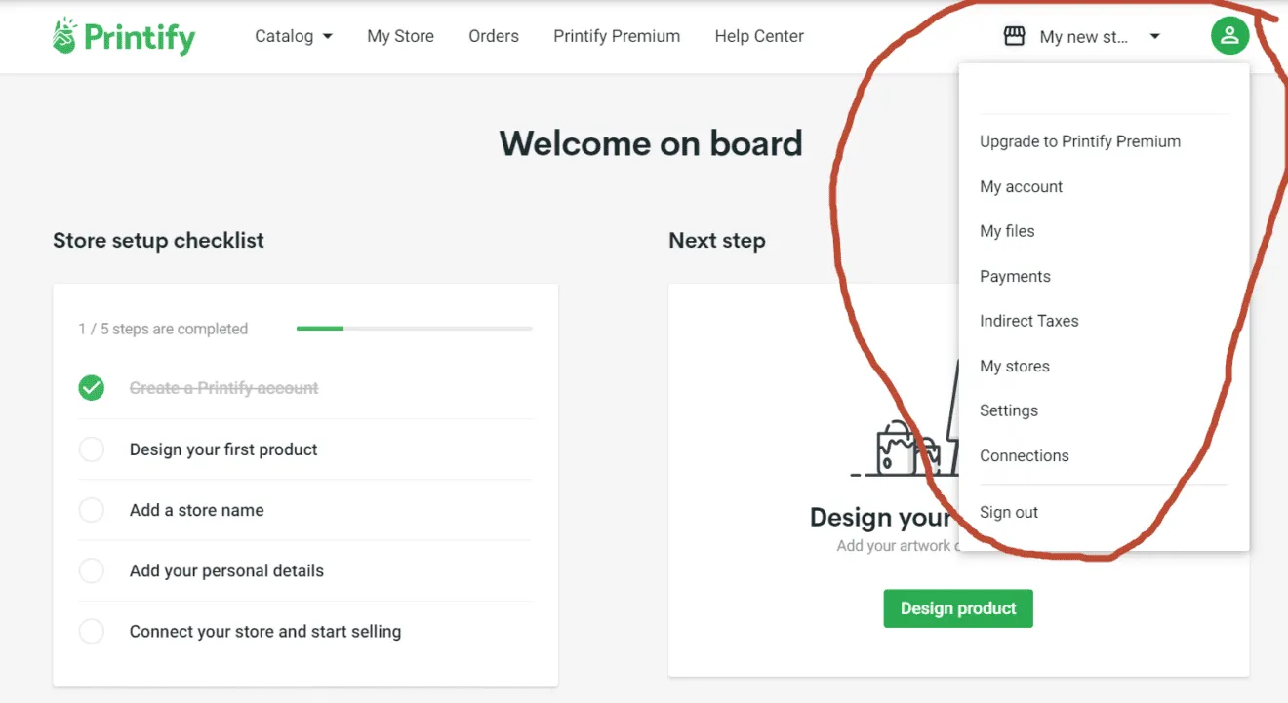
Task: Open the My Store nav item
Action: [x=400, y=36]
